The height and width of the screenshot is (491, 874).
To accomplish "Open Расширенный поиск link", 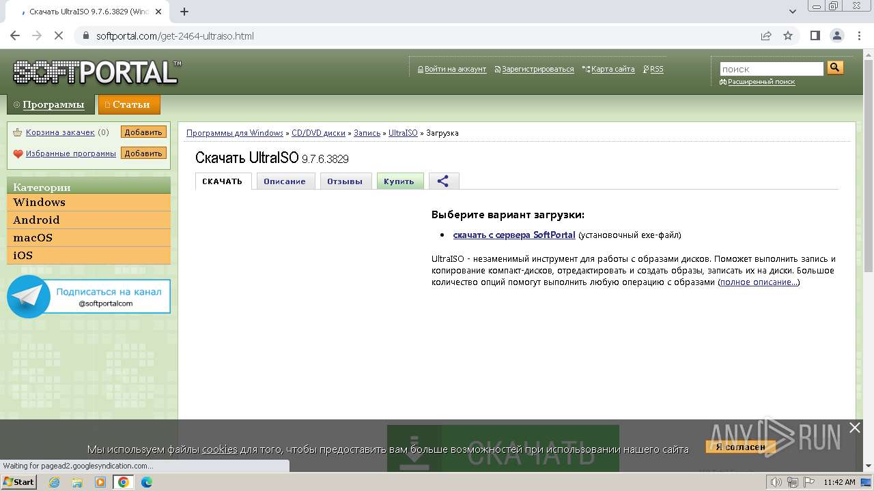I will (761, 82).
